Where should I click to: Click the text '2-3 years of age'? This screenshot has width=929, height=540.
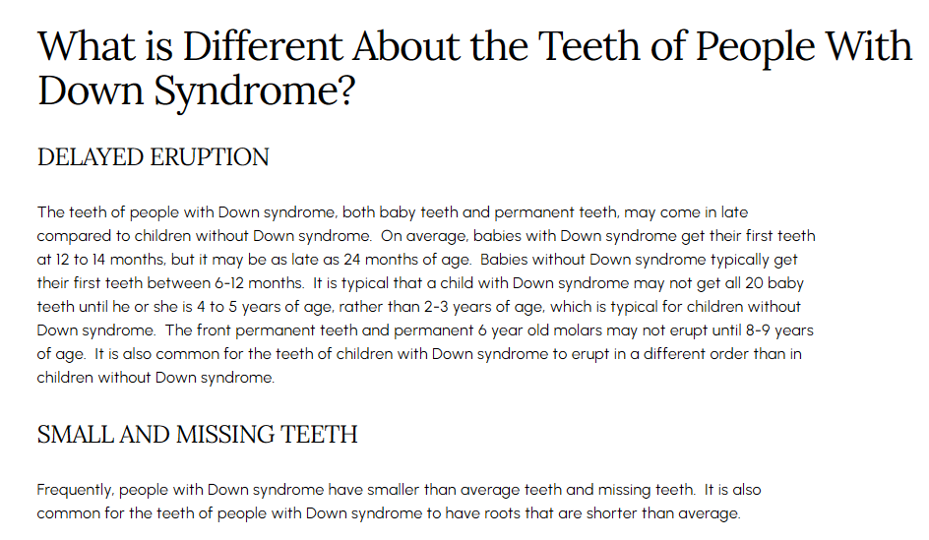point(483,307)
